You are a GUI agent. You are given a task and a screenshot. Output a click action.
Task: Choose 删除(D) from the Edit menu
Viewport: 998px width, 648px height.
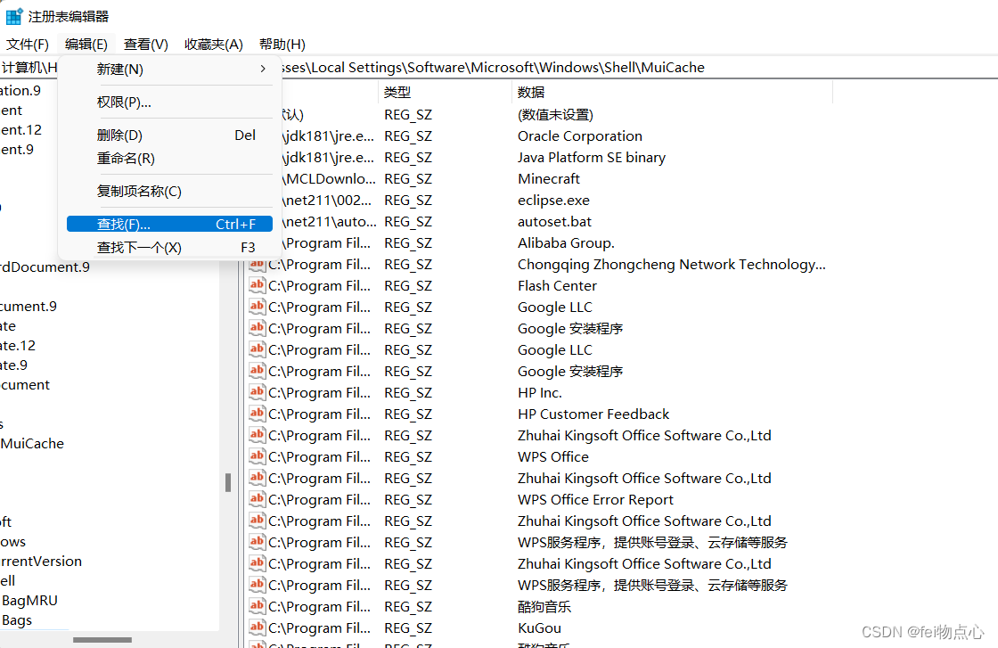tap(169, 135)
